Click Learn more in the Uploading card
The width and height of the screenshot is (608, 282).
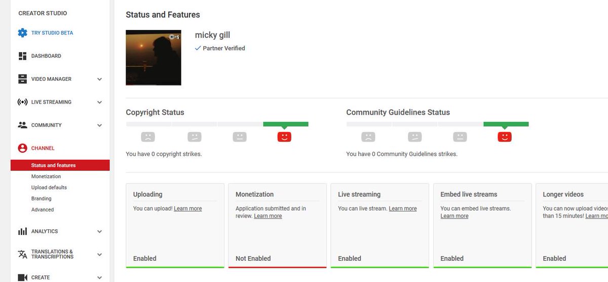click(187, 208)
